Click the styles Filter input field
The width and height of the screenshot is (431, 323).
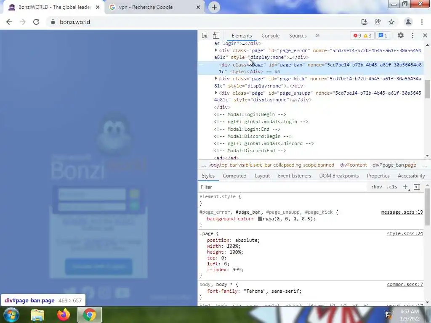pos(283,187)
